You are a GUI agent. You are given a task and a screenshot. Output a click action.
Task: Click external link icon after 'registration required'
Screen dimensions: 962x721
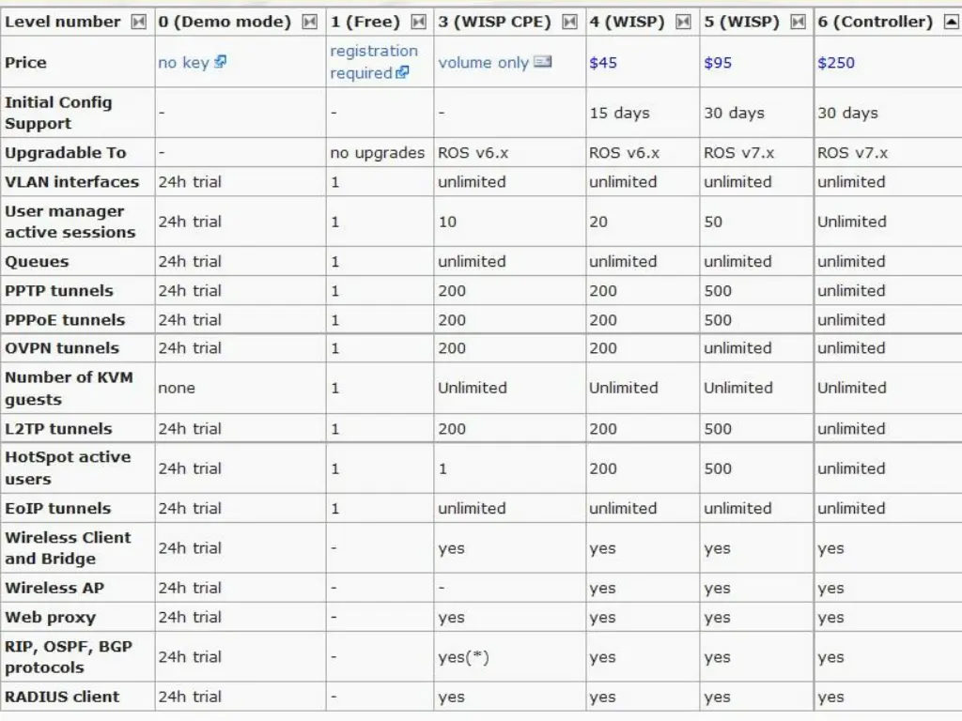click(x=402, y=72)
